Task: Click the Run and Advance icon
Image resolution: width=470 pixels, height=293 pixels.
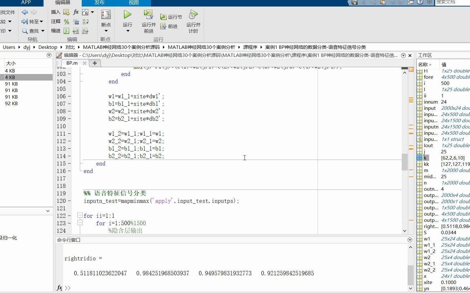Action: 148,15
